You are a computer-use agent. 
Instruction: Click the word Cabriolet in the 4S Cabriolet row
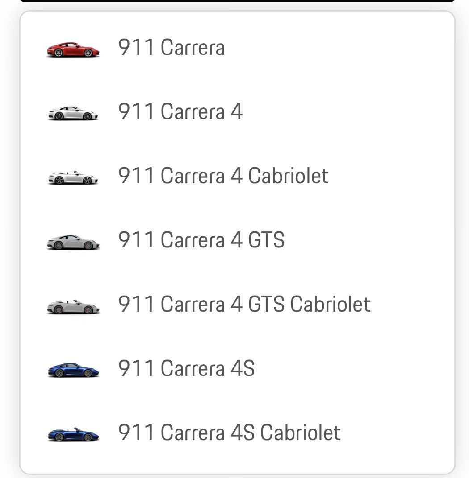tap(300, 433)
